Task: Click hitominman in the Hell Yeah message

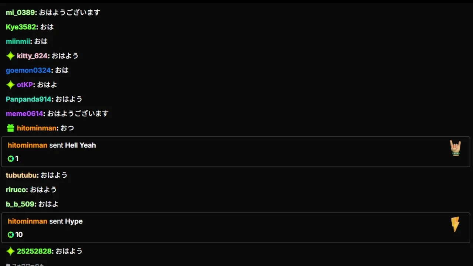Action: [x=27, y=145]
